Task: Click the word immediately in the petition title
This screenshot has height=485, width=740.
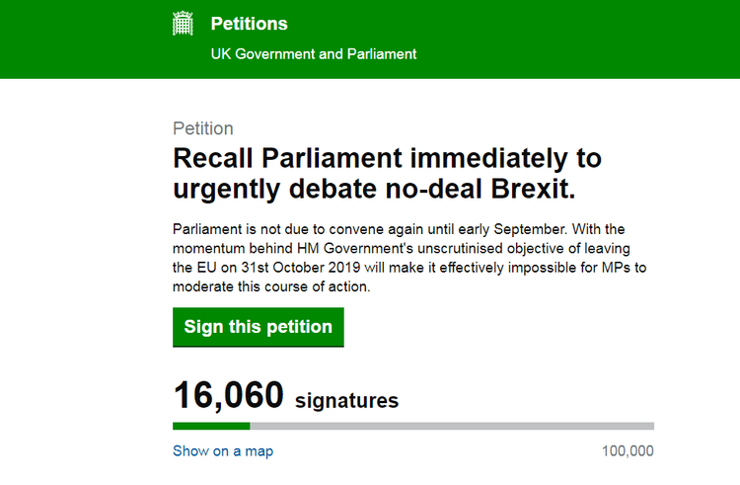Action: coord(488,158)
